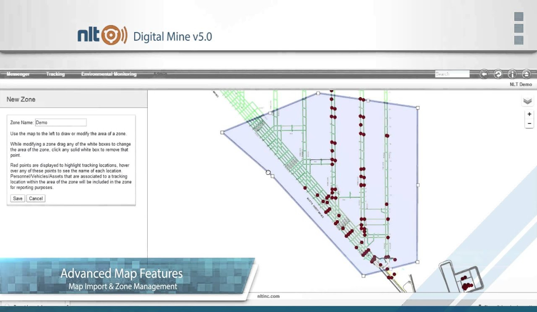This screenshot has height=312, width=537.
Task: Open the info icon in the toolbar
Action: [512, 74]
